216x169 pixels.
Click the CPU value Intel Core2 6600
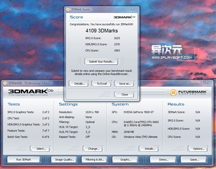point(141,124)
